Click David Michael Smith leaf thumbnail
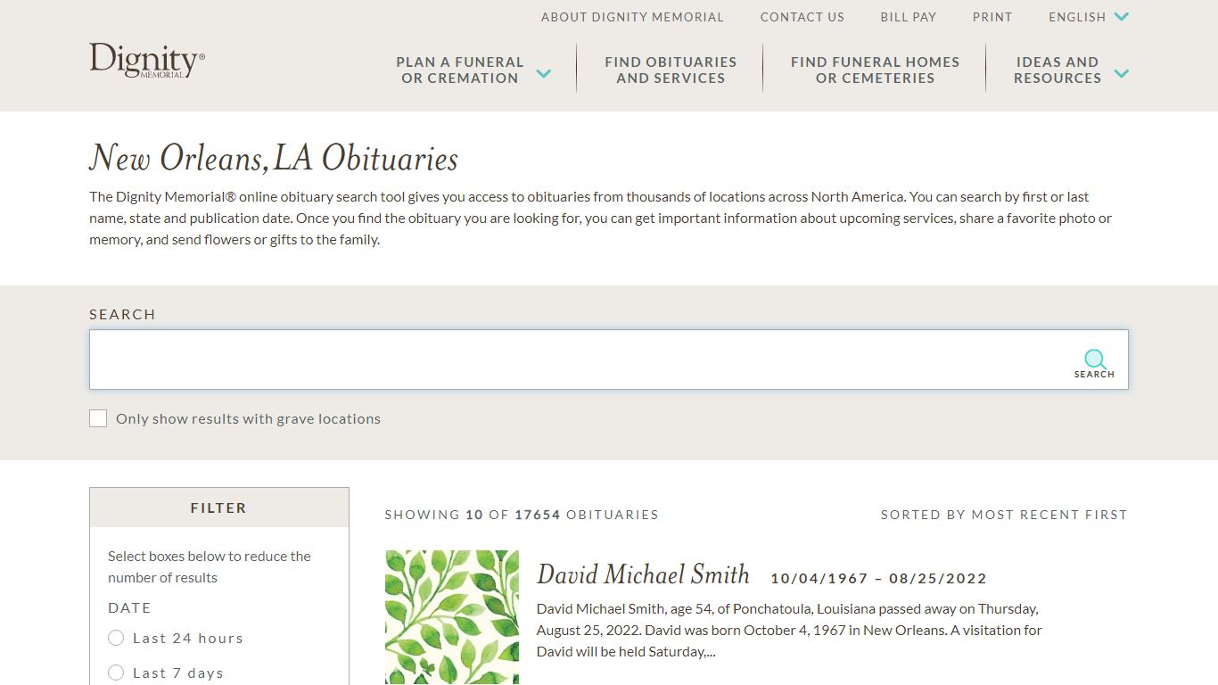Viewport: 1218px width, 685px height. coord(452,617)
